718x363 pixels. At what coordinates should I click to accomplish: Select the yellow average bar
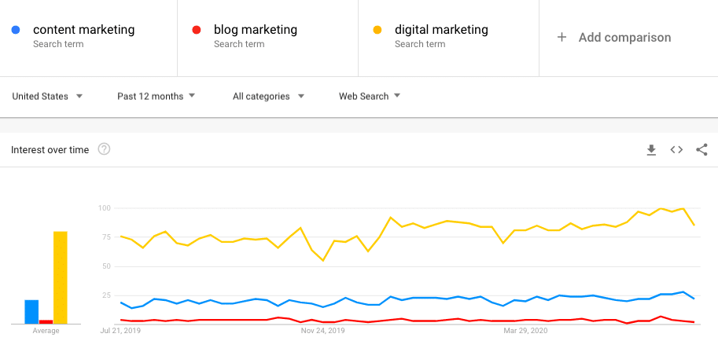click(61, 277)
